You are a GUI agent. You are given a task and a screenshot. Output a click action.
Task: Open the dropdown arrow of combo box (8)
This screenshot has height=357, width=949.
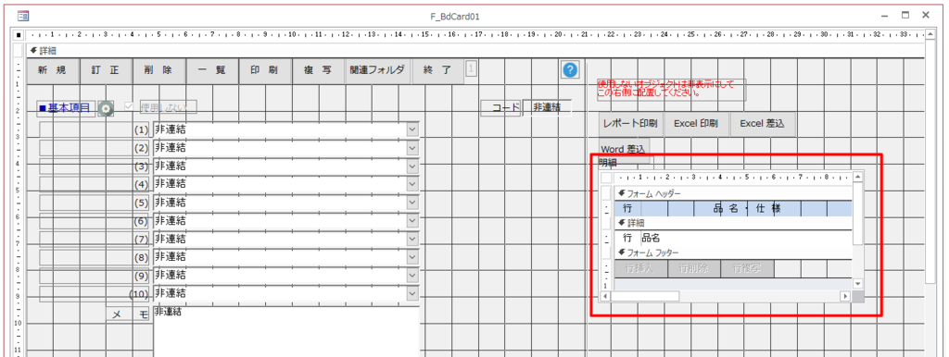[412, 257]
